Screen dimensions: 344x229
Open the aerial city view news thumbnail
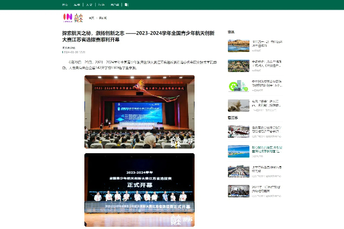238,66
